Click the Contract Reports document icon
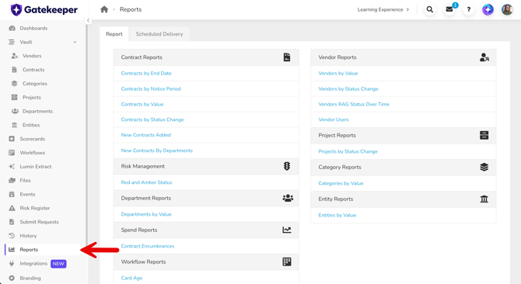This screenshot has height=284, width=521. point(287,57)
